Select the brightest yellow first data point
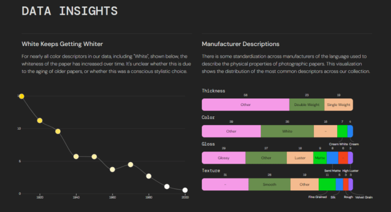391x212 pixels. [x=22, y=96]
